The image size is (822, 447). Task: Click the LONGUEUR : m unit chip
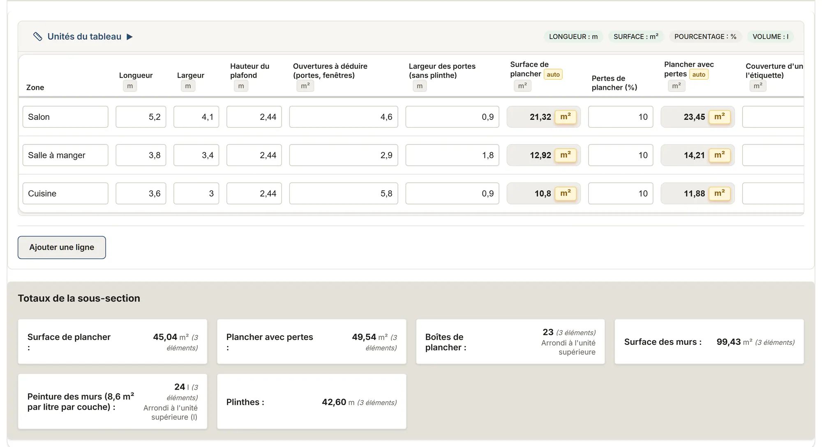pos(573,37)
